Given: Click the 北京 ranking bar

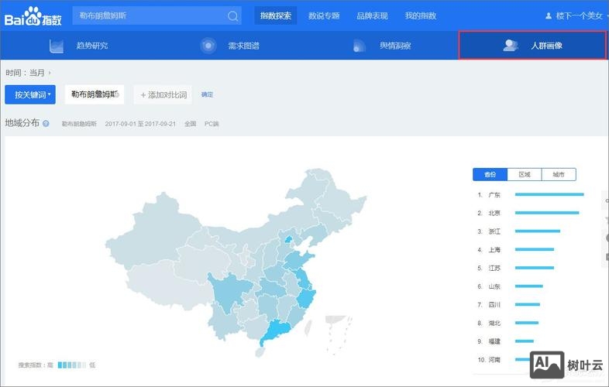Looking at the screenshot, I should point(547,213).
